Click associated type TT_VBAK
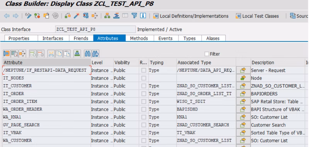309x147 pixels. tap(206, 133)
